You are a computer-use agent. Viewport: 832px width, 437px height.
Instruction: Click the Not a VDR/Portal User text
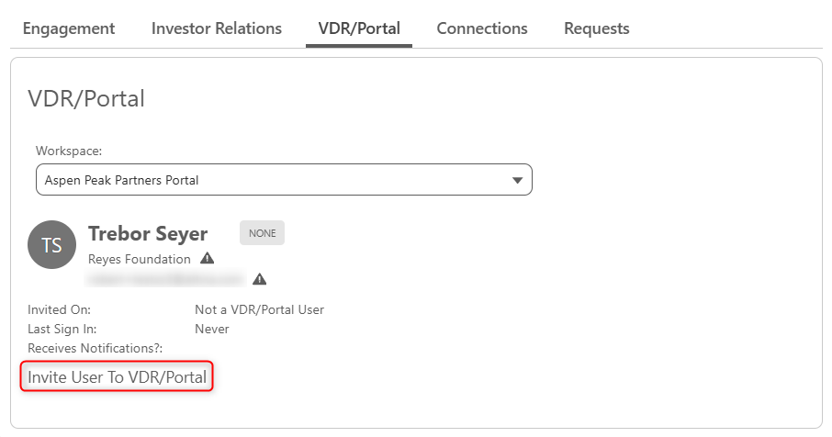click(260, 309)
